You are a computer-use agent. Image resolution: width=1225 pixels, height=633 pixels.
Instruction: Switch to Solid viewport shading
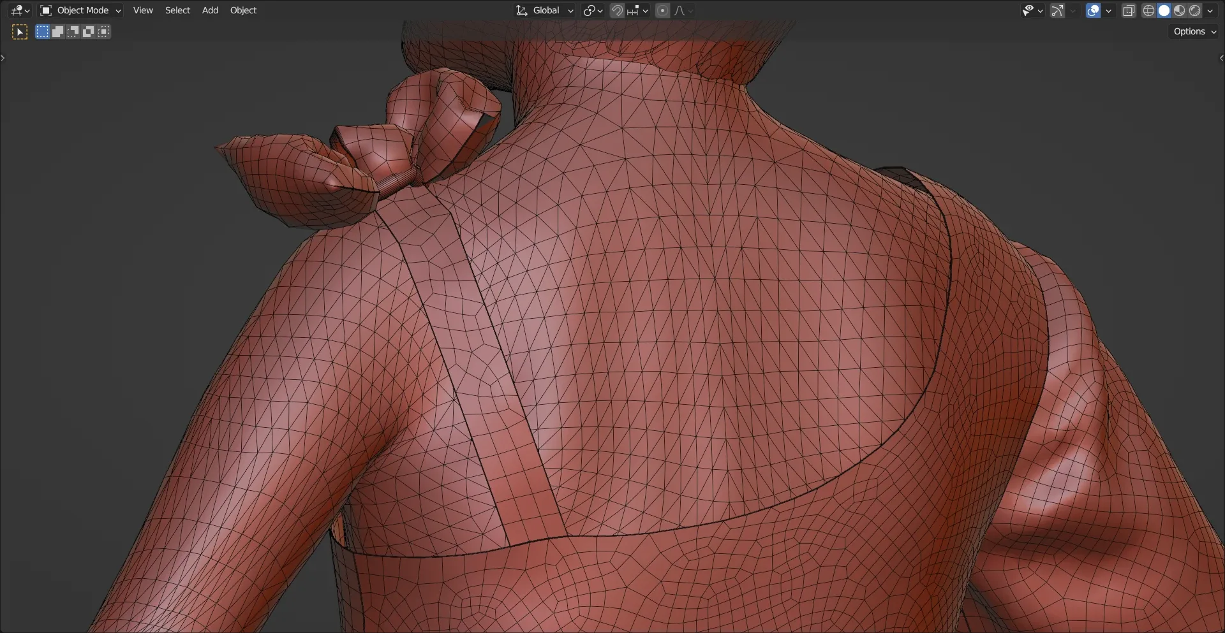click(x=1164, y=10)
